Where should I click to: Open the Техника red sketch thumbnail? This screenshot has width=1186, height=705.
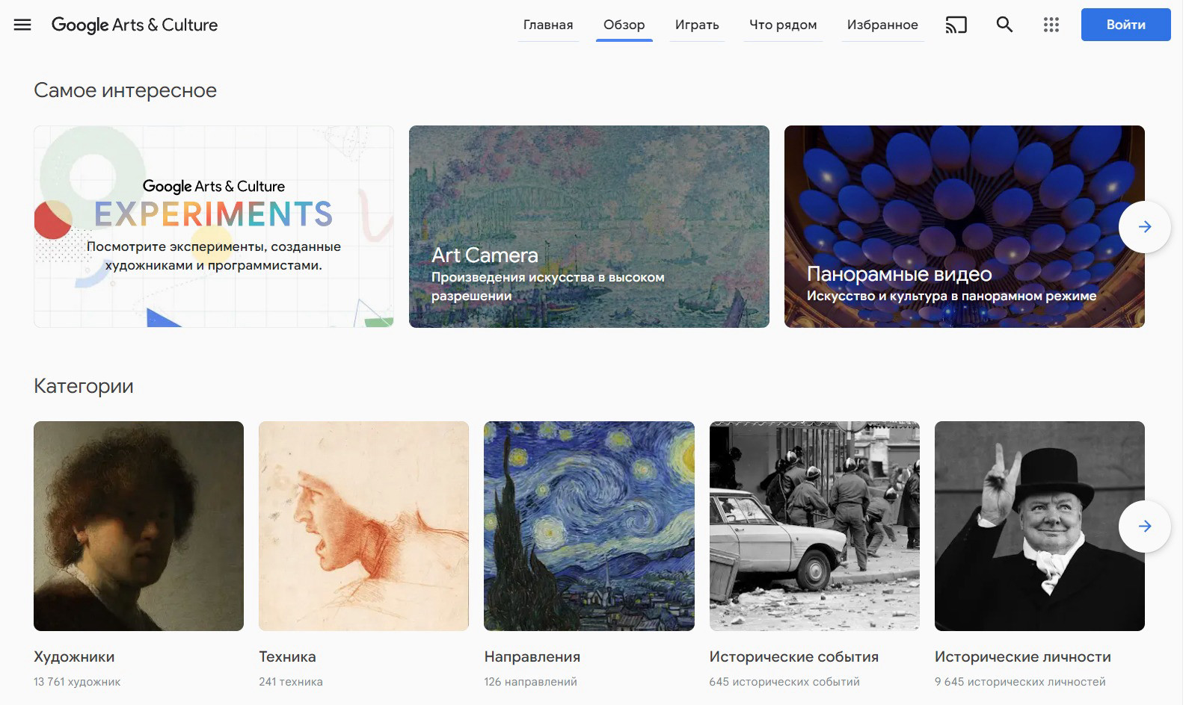point(363,526)
